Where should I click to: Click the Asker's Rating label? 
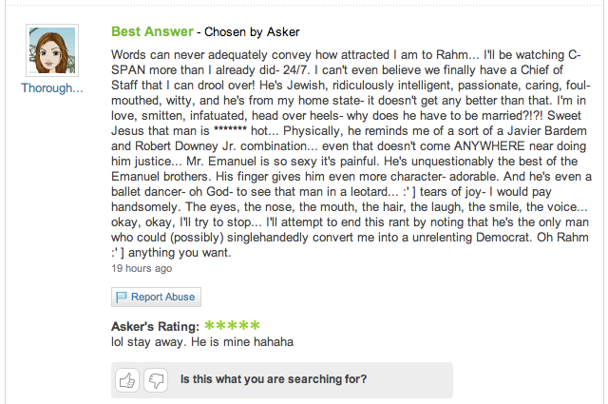(x=156, y=327)
